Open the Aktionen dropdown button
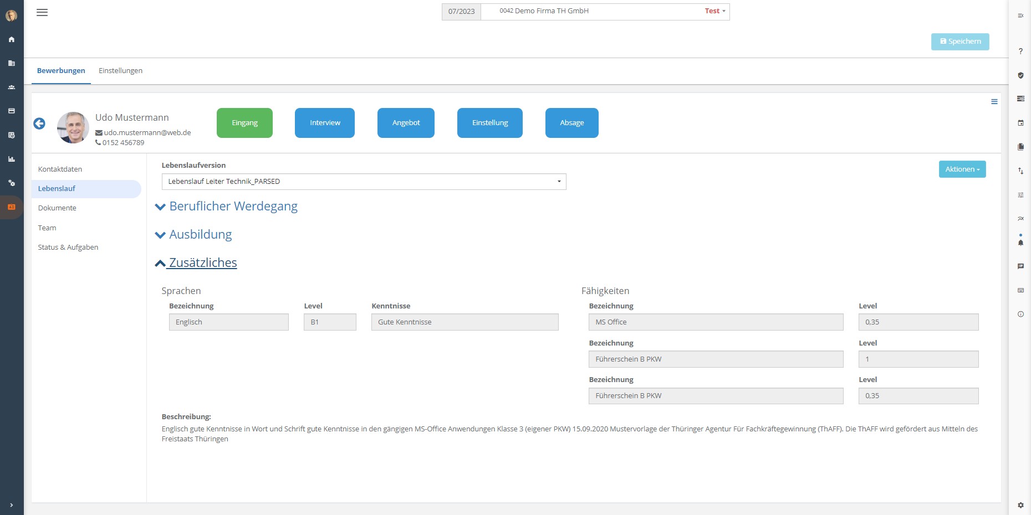Screen dimensions: 1031x515 click(962, 169)
